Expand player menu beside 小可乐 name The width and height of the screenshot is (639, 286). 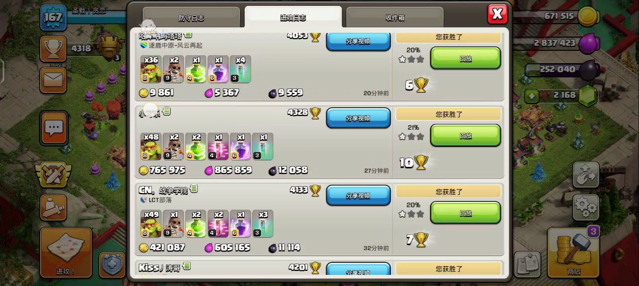point(167,112)
